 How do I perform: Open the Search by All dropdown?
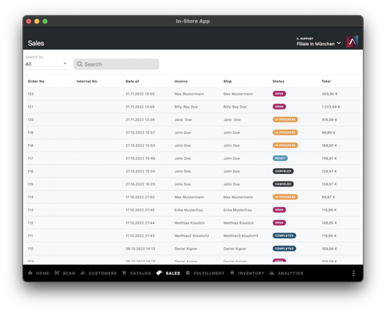coord(47,64)
